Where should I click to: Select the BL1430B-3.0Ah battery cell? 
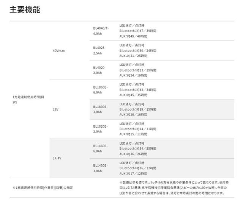coord(100,168)
